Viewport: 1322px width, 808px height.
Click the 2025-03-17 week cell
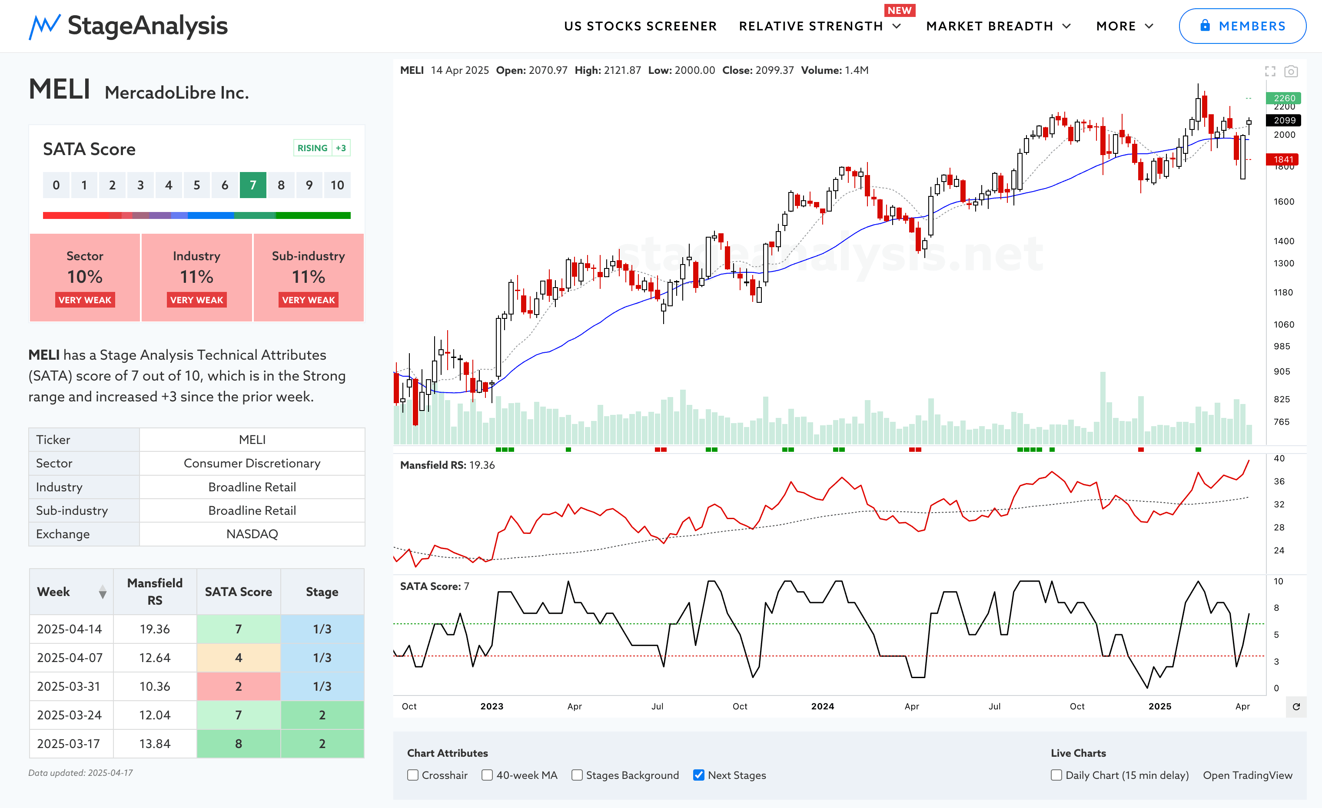[71, 744]
